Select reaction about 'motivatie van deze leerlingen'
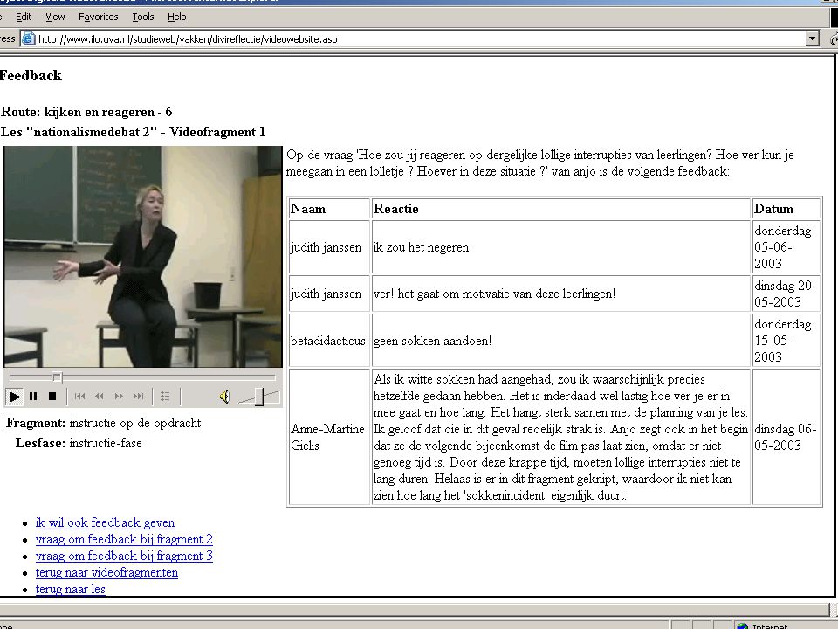The width and height of the screenshot is (838, 629). [494, 294]
